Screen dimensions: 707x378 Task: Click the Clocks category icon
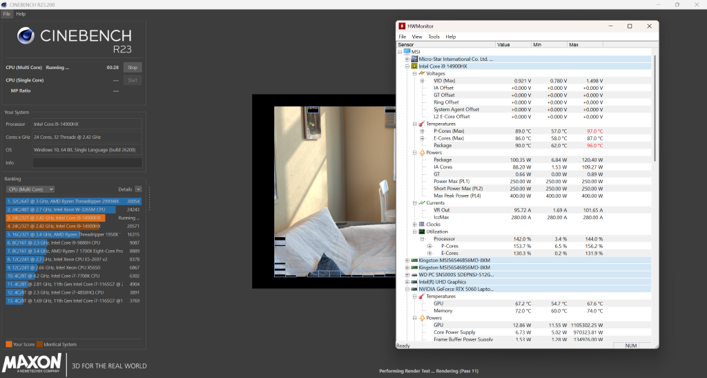point(421,225)
